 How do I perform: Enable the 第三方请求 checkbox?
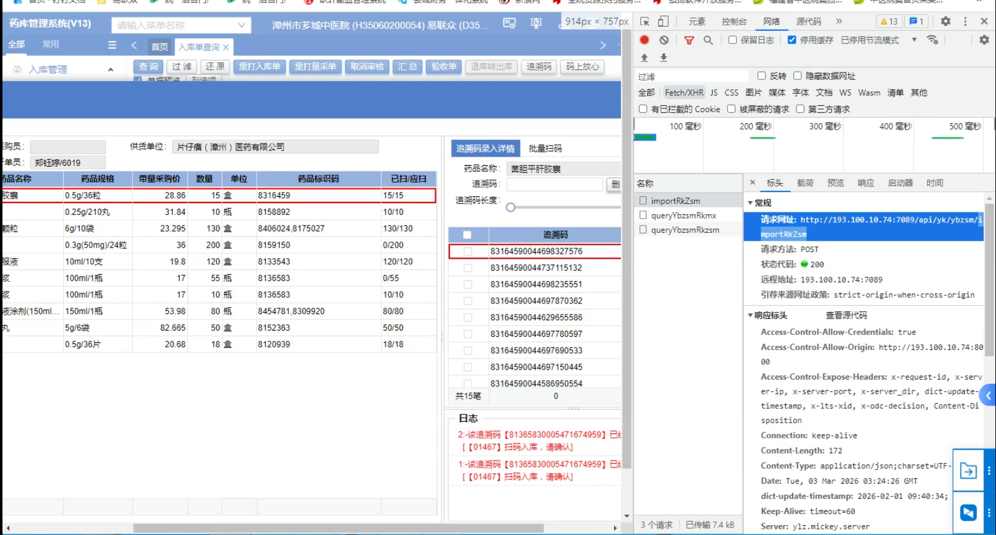tap(800, 109)
